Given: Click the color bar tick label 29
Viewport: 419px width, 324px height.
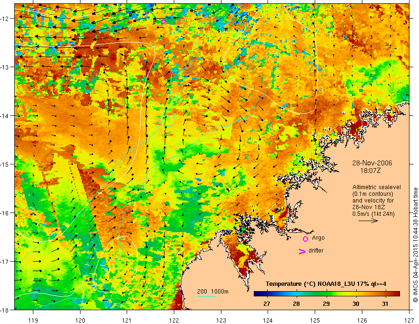Looking at the screenshot, I should 326,304.
